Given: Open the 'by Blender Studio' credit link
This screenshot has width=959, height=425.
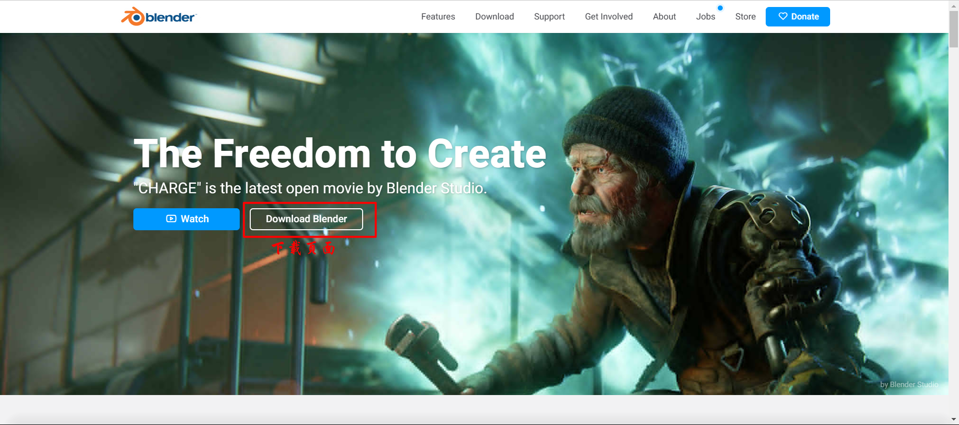Looking at the screenshot, I should click(x=909, y=385).
